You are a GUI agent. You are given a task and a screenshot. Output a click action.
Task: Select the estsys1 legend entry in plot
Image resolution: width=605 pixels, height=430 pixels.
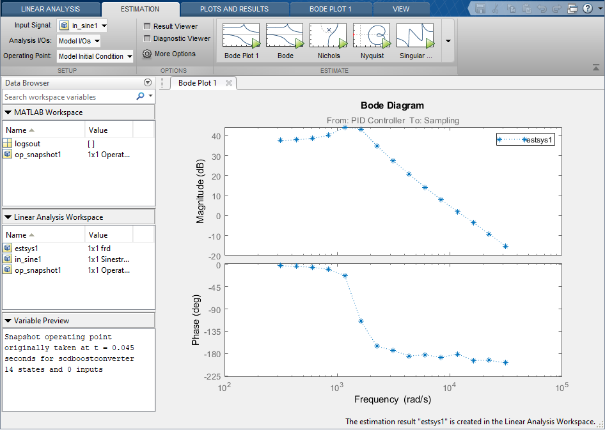(x=525, y=140)
